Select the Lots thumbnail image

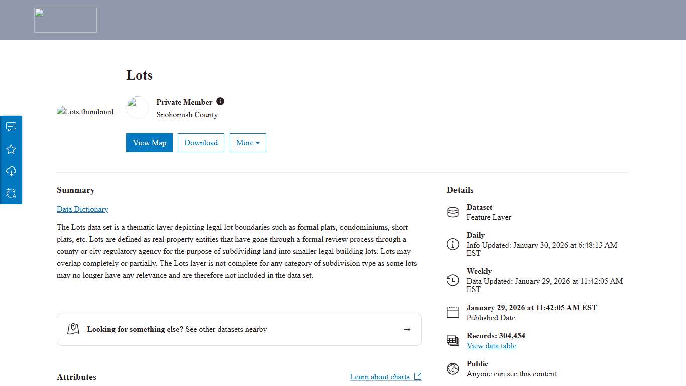85,112
